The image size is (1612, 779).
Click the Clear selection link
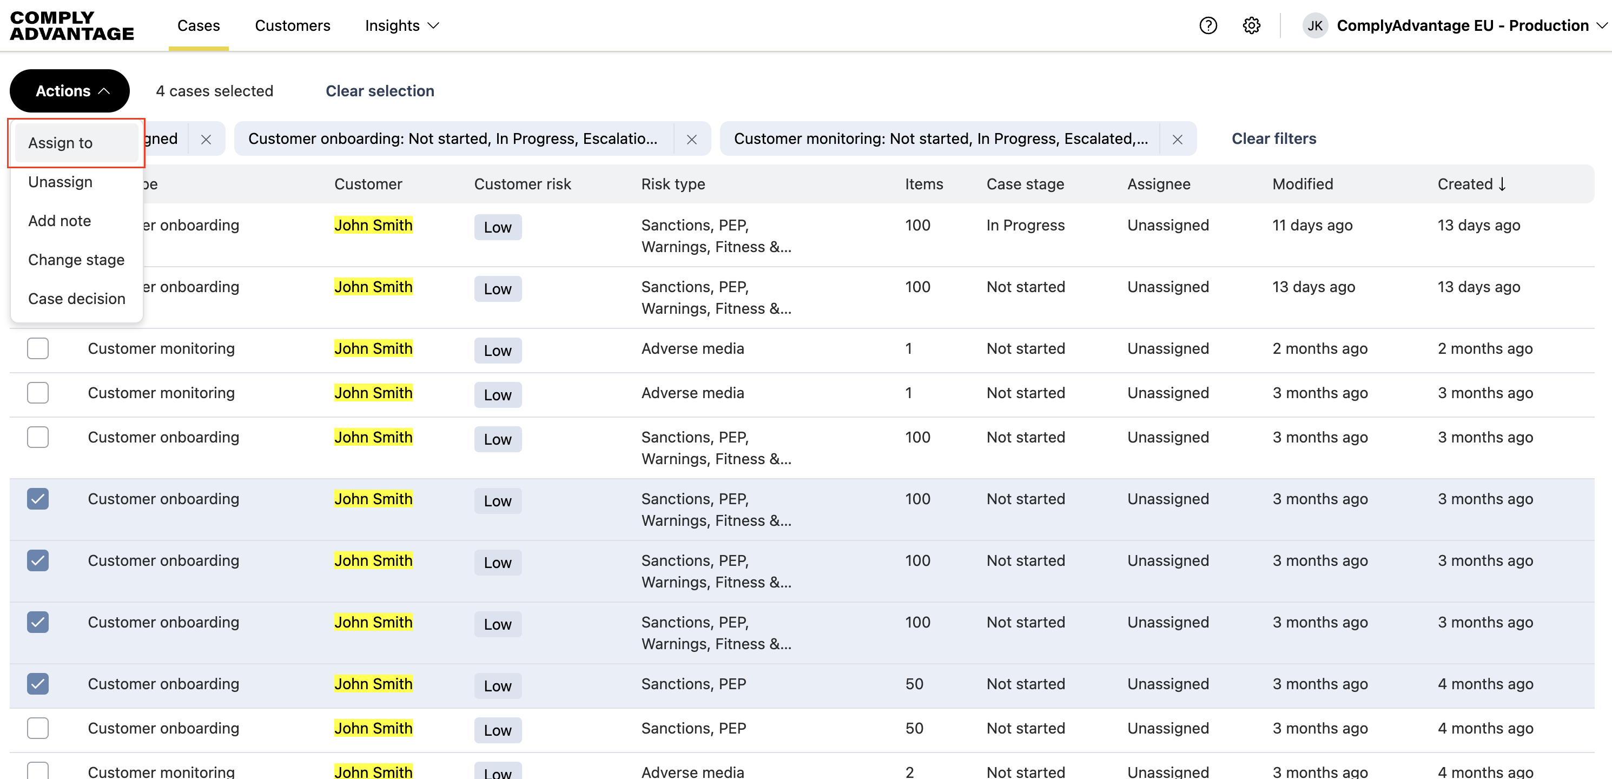379,91
